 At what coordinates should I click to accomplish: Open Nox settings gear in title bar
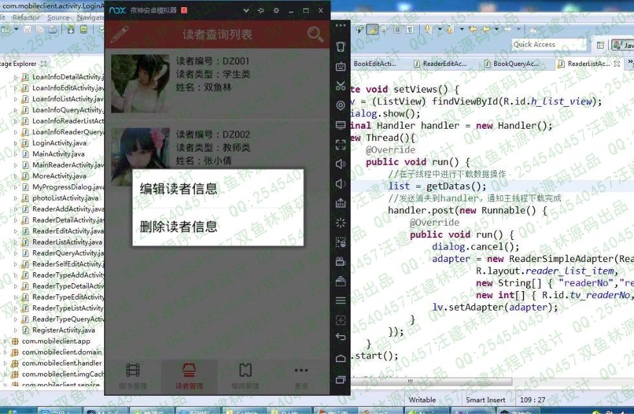click(x=276, y=10)
